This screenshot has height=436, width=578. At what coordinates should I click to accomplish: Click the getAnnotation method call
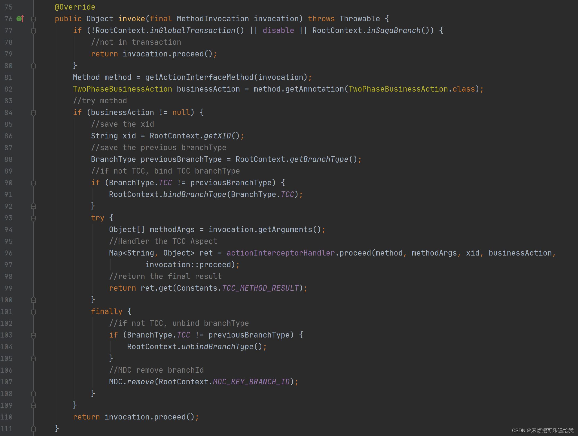(315, 89)
